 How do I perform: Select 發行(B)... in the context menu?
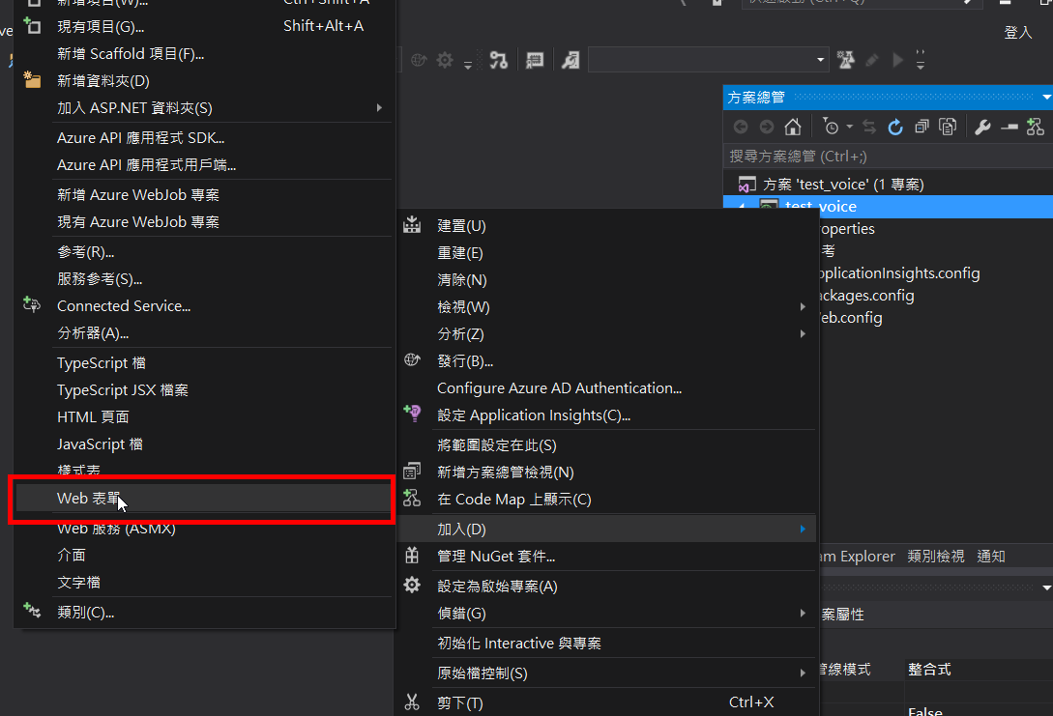pos(608,361)
